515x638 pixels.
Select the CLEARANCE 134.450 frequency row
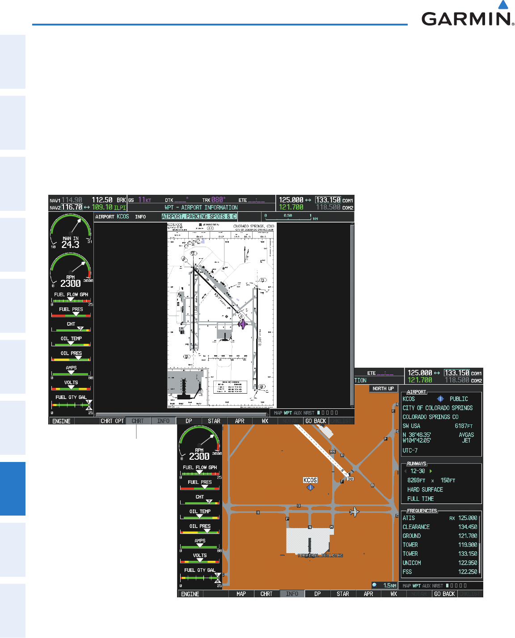pyautogui.click(x=440, y=527)
